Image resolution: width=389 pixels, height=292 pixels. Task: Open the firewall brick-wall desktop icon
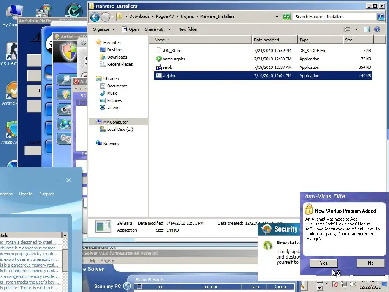[x=44, y=11]
